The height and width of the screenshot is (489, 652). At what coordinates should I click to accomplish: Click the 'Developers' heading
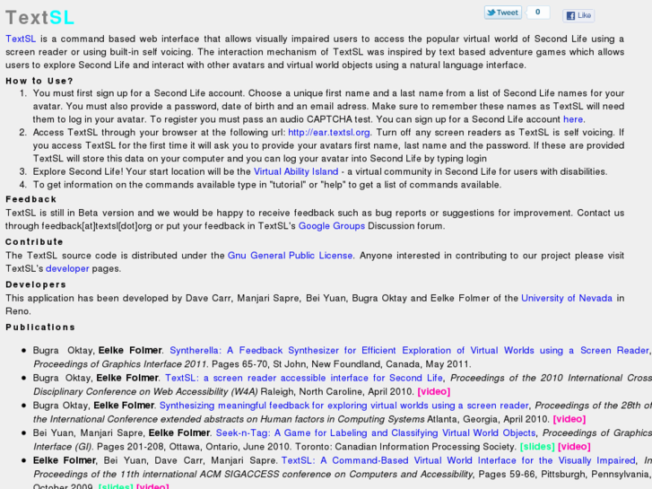(36, 284)
